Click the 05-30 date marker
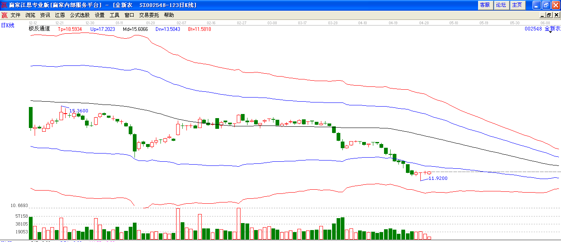The image size is (561, 242). click(x=514, y=23)
